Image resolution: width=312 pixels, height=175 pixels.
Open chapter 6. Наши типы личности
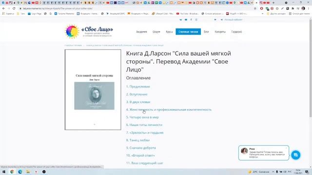(144, 125)
